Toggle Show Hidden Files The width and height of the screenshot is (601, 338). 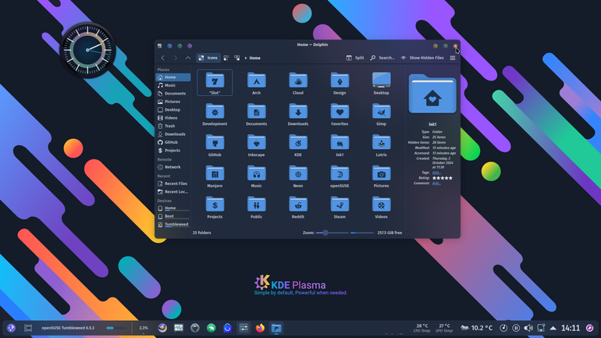[422, 58]
